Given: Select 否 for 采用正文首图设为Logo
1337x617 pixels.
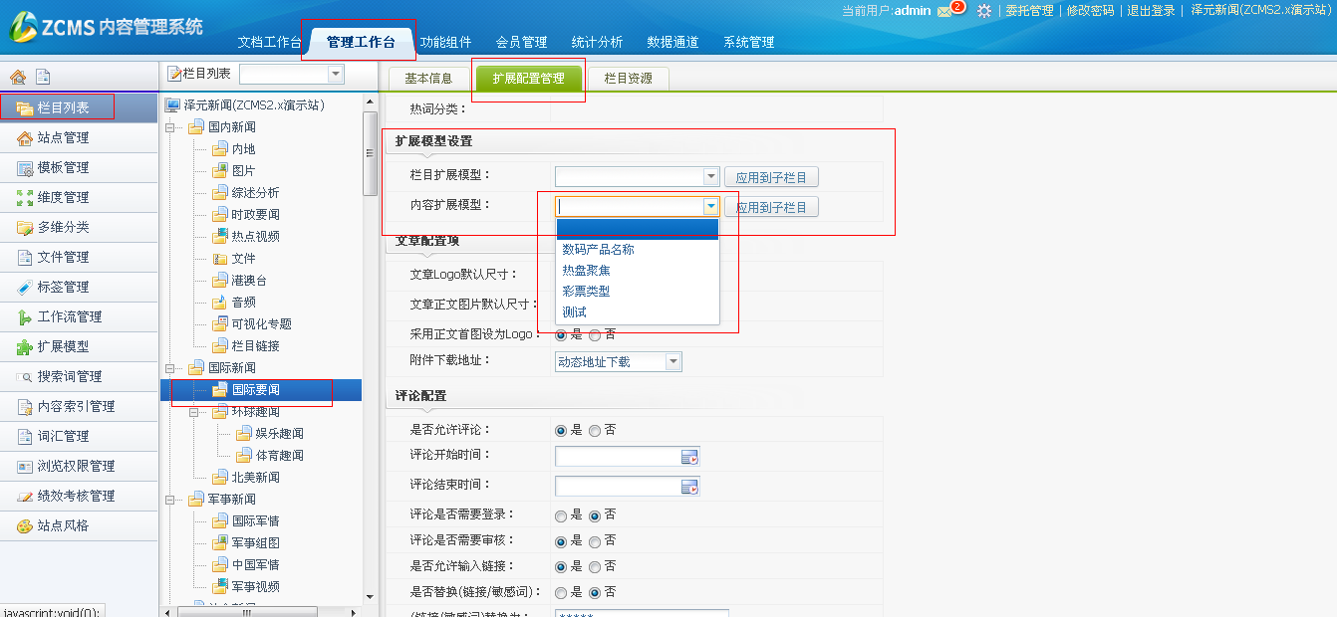Looking at the screenshot, I should click(x=595, y=335).
